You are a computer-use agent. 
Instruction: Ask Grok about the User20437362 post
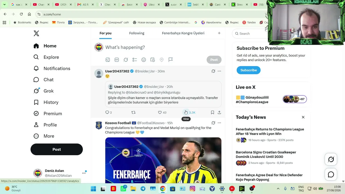click(213, 71)
